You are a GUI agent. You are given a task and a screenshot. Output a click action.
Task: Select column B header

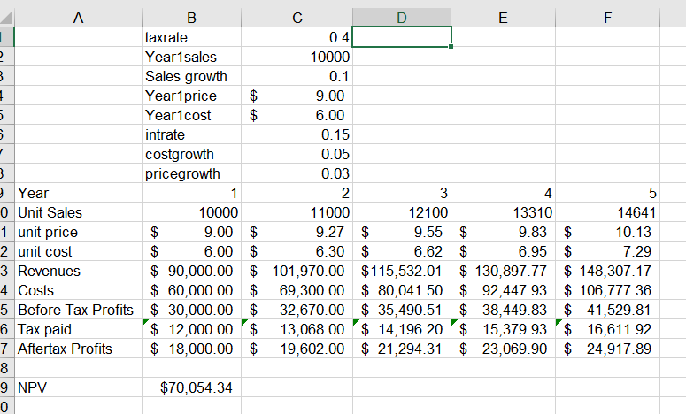(191, 18)
